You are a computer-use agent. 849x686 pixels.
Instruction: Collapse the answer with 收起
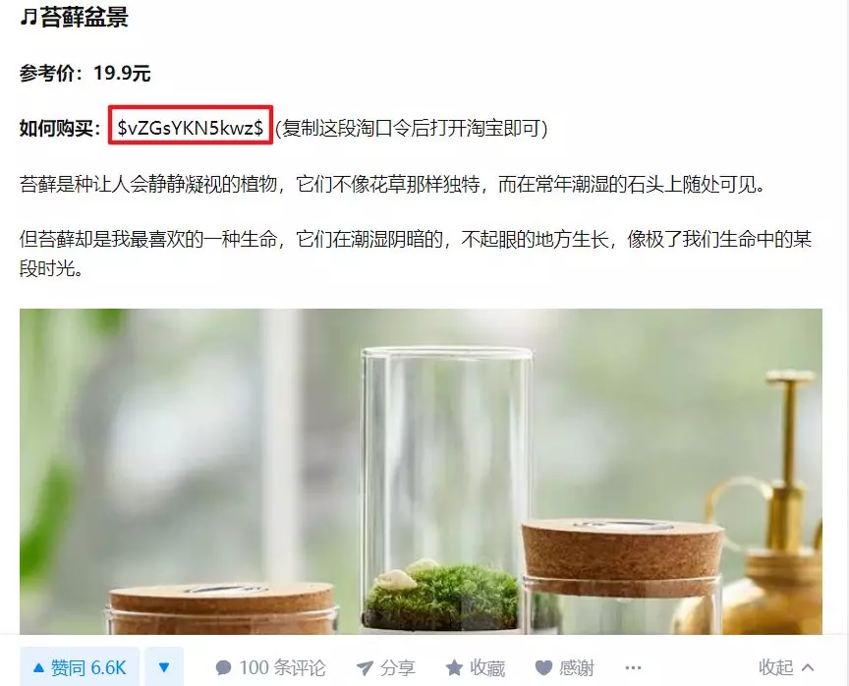tap(786, 667)
